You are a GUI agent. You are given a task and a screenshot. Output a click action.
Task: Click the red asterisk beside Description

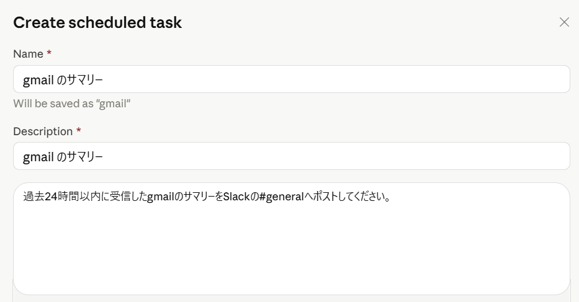point(78,131)
